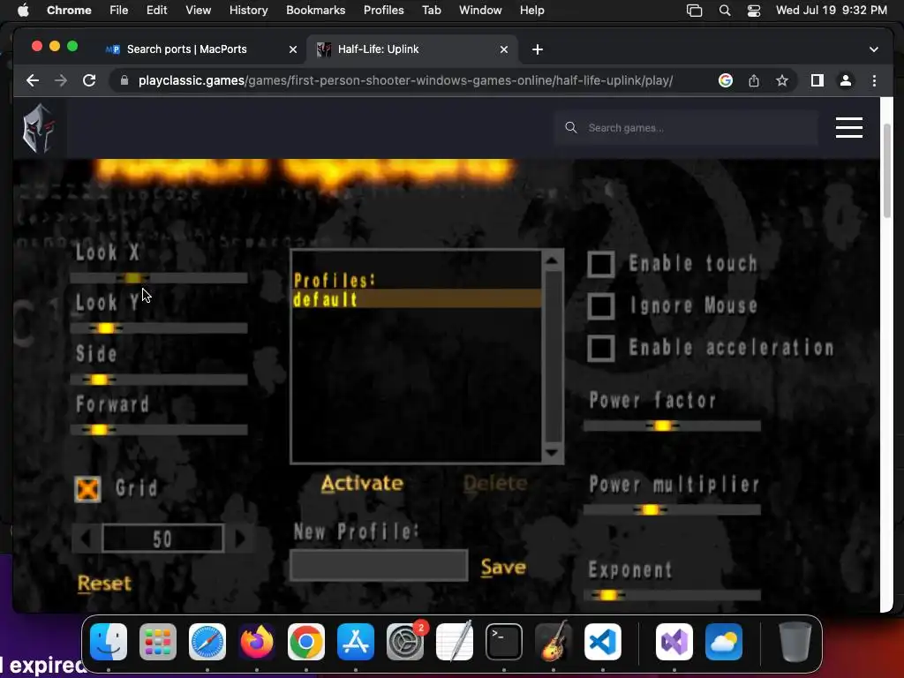Open Chrome three-dot menu
Image resolution: width=904 pixels, height=678 pixels.
(x=874, y=80)
